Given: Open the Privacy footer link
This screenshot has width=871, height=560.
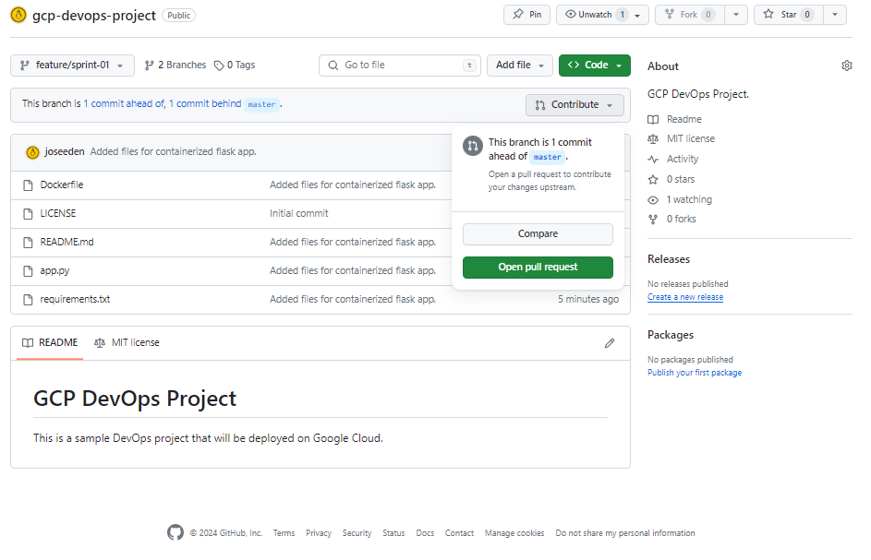Looking at the screenshot, I should point(319,533).
